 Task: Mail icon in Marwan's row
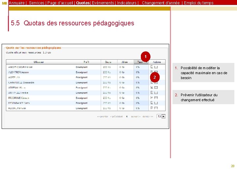[156, 108]
